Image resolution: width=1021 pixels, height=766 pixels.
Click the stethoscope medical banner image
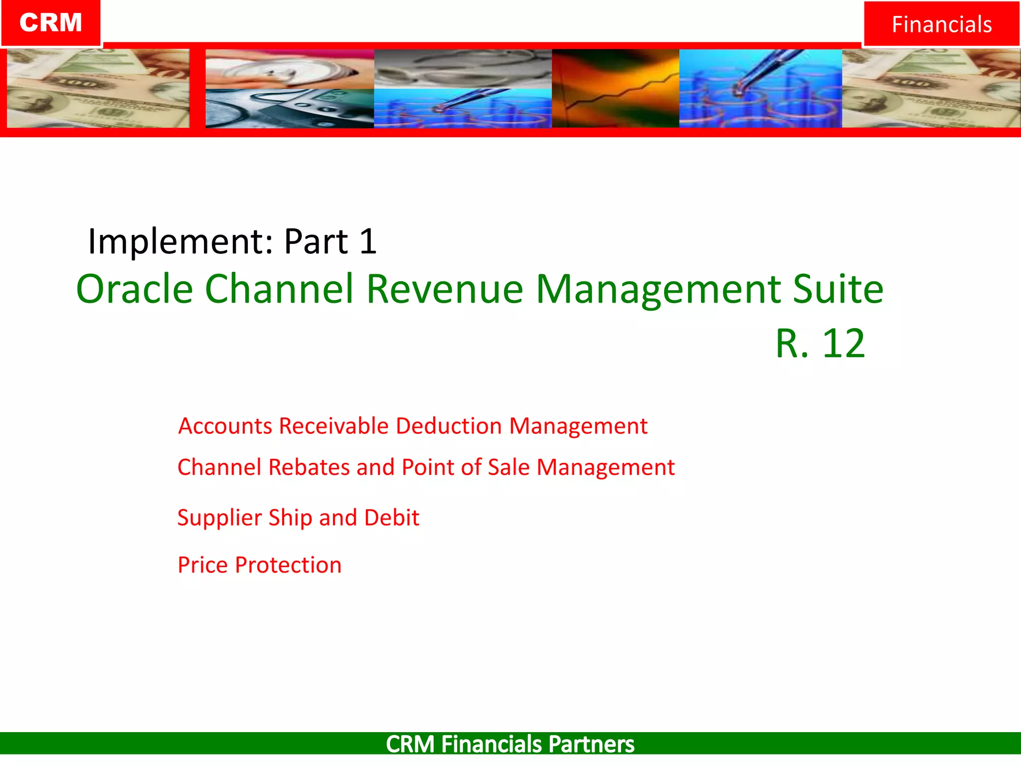289,69
